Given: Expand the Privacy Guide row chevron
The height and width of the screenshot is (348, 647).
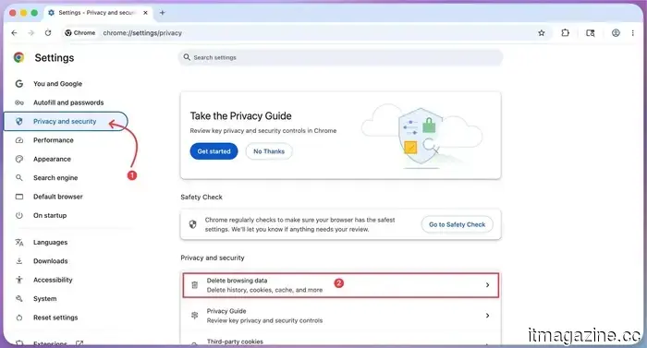Looking at the screenshot, I should pos(487,316).
